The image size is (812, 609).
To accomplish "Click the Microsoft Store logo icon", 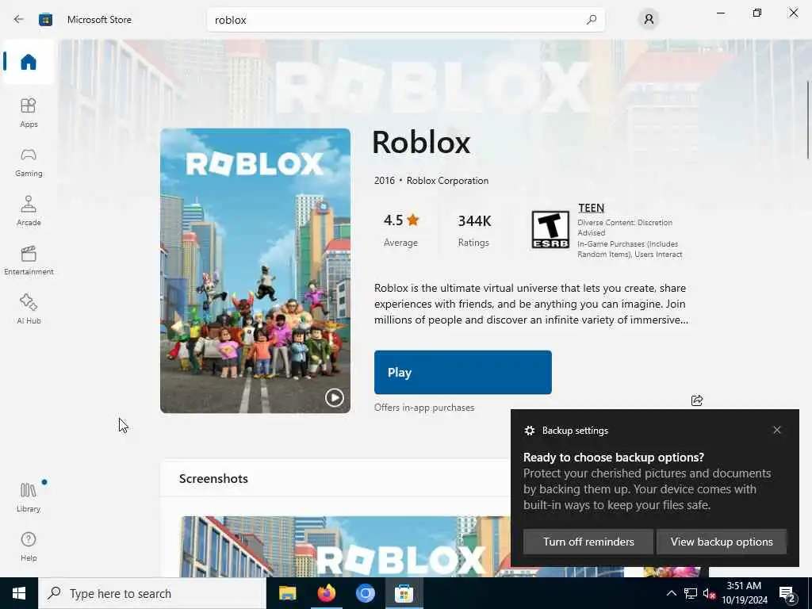I will tap(45, 20).
